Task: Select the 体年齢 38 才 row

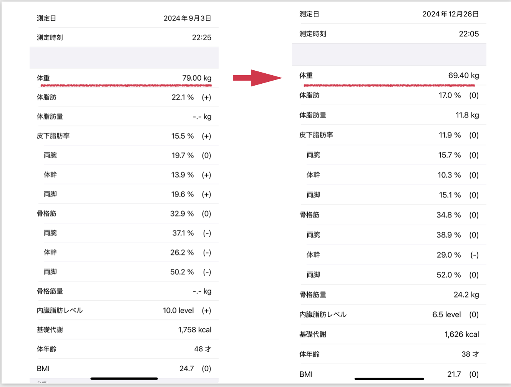Action: (389, 354)
